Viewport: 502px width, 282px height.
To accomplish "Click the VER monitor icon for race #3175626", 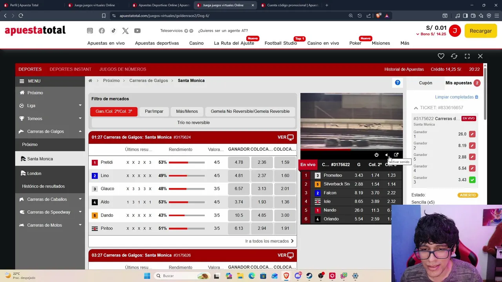I will tap(291, 255).
